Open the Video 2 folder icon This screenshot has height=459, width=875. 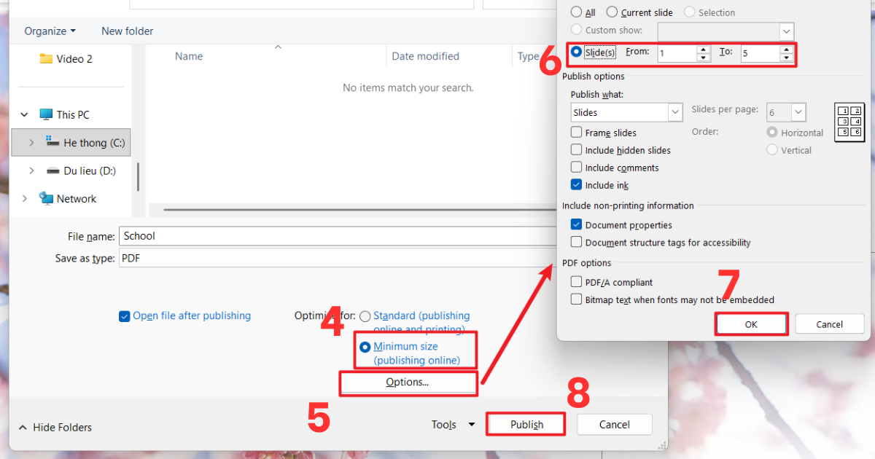(x=46, y=58)
